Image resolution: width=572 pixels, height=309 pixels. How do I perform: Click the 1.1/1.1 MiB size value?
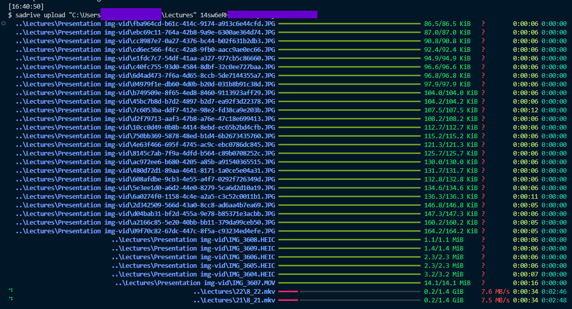pyautogui.click(x=443, y=240)
